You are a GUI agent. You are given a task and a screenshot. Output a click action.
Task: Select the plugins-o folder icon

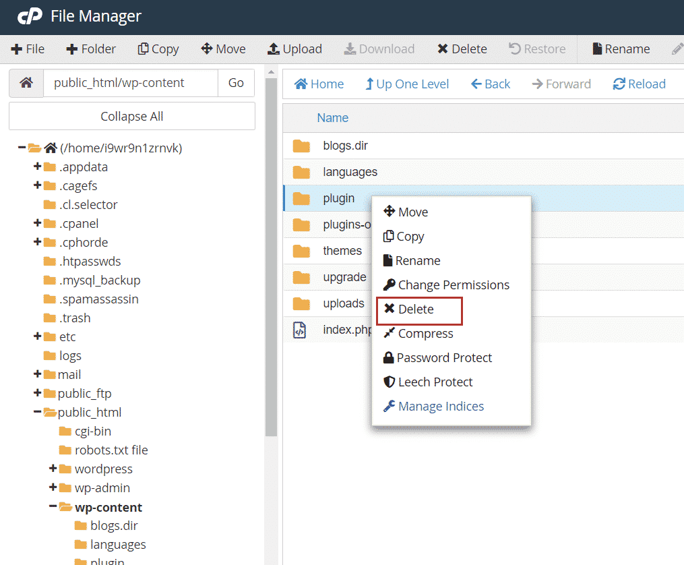coord(301,225)
